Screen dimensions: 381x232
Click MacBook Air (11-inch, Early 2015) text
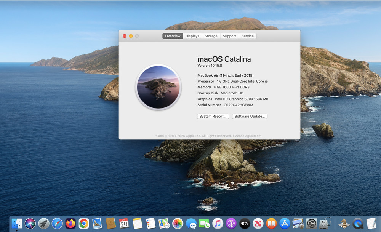226,75
